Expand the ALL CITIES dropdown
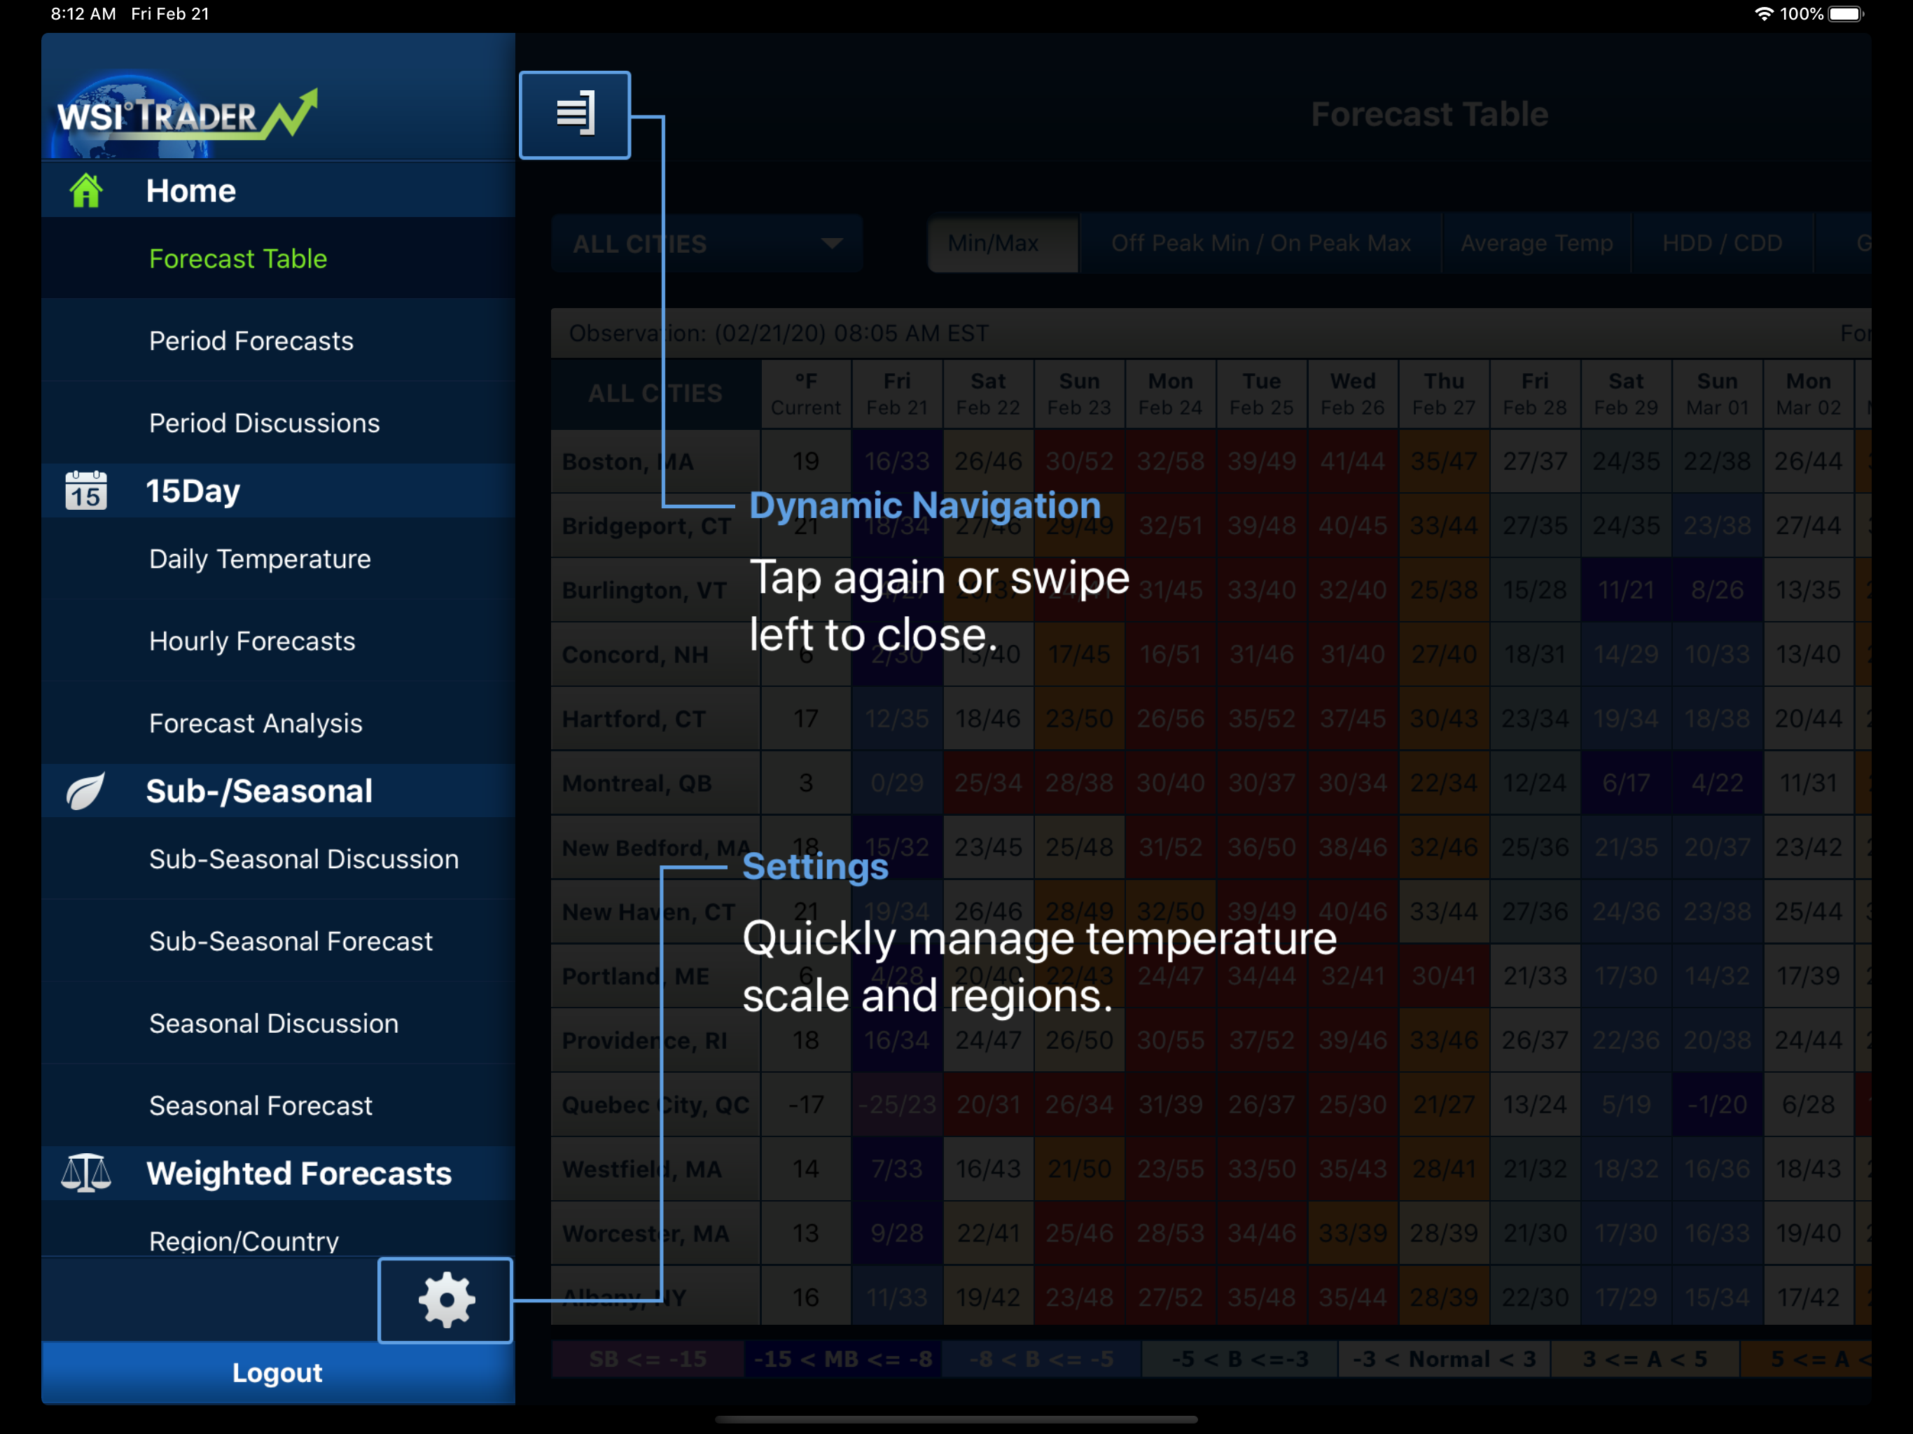Viewport: 1913px width, 1434px height. coord(707,244)
